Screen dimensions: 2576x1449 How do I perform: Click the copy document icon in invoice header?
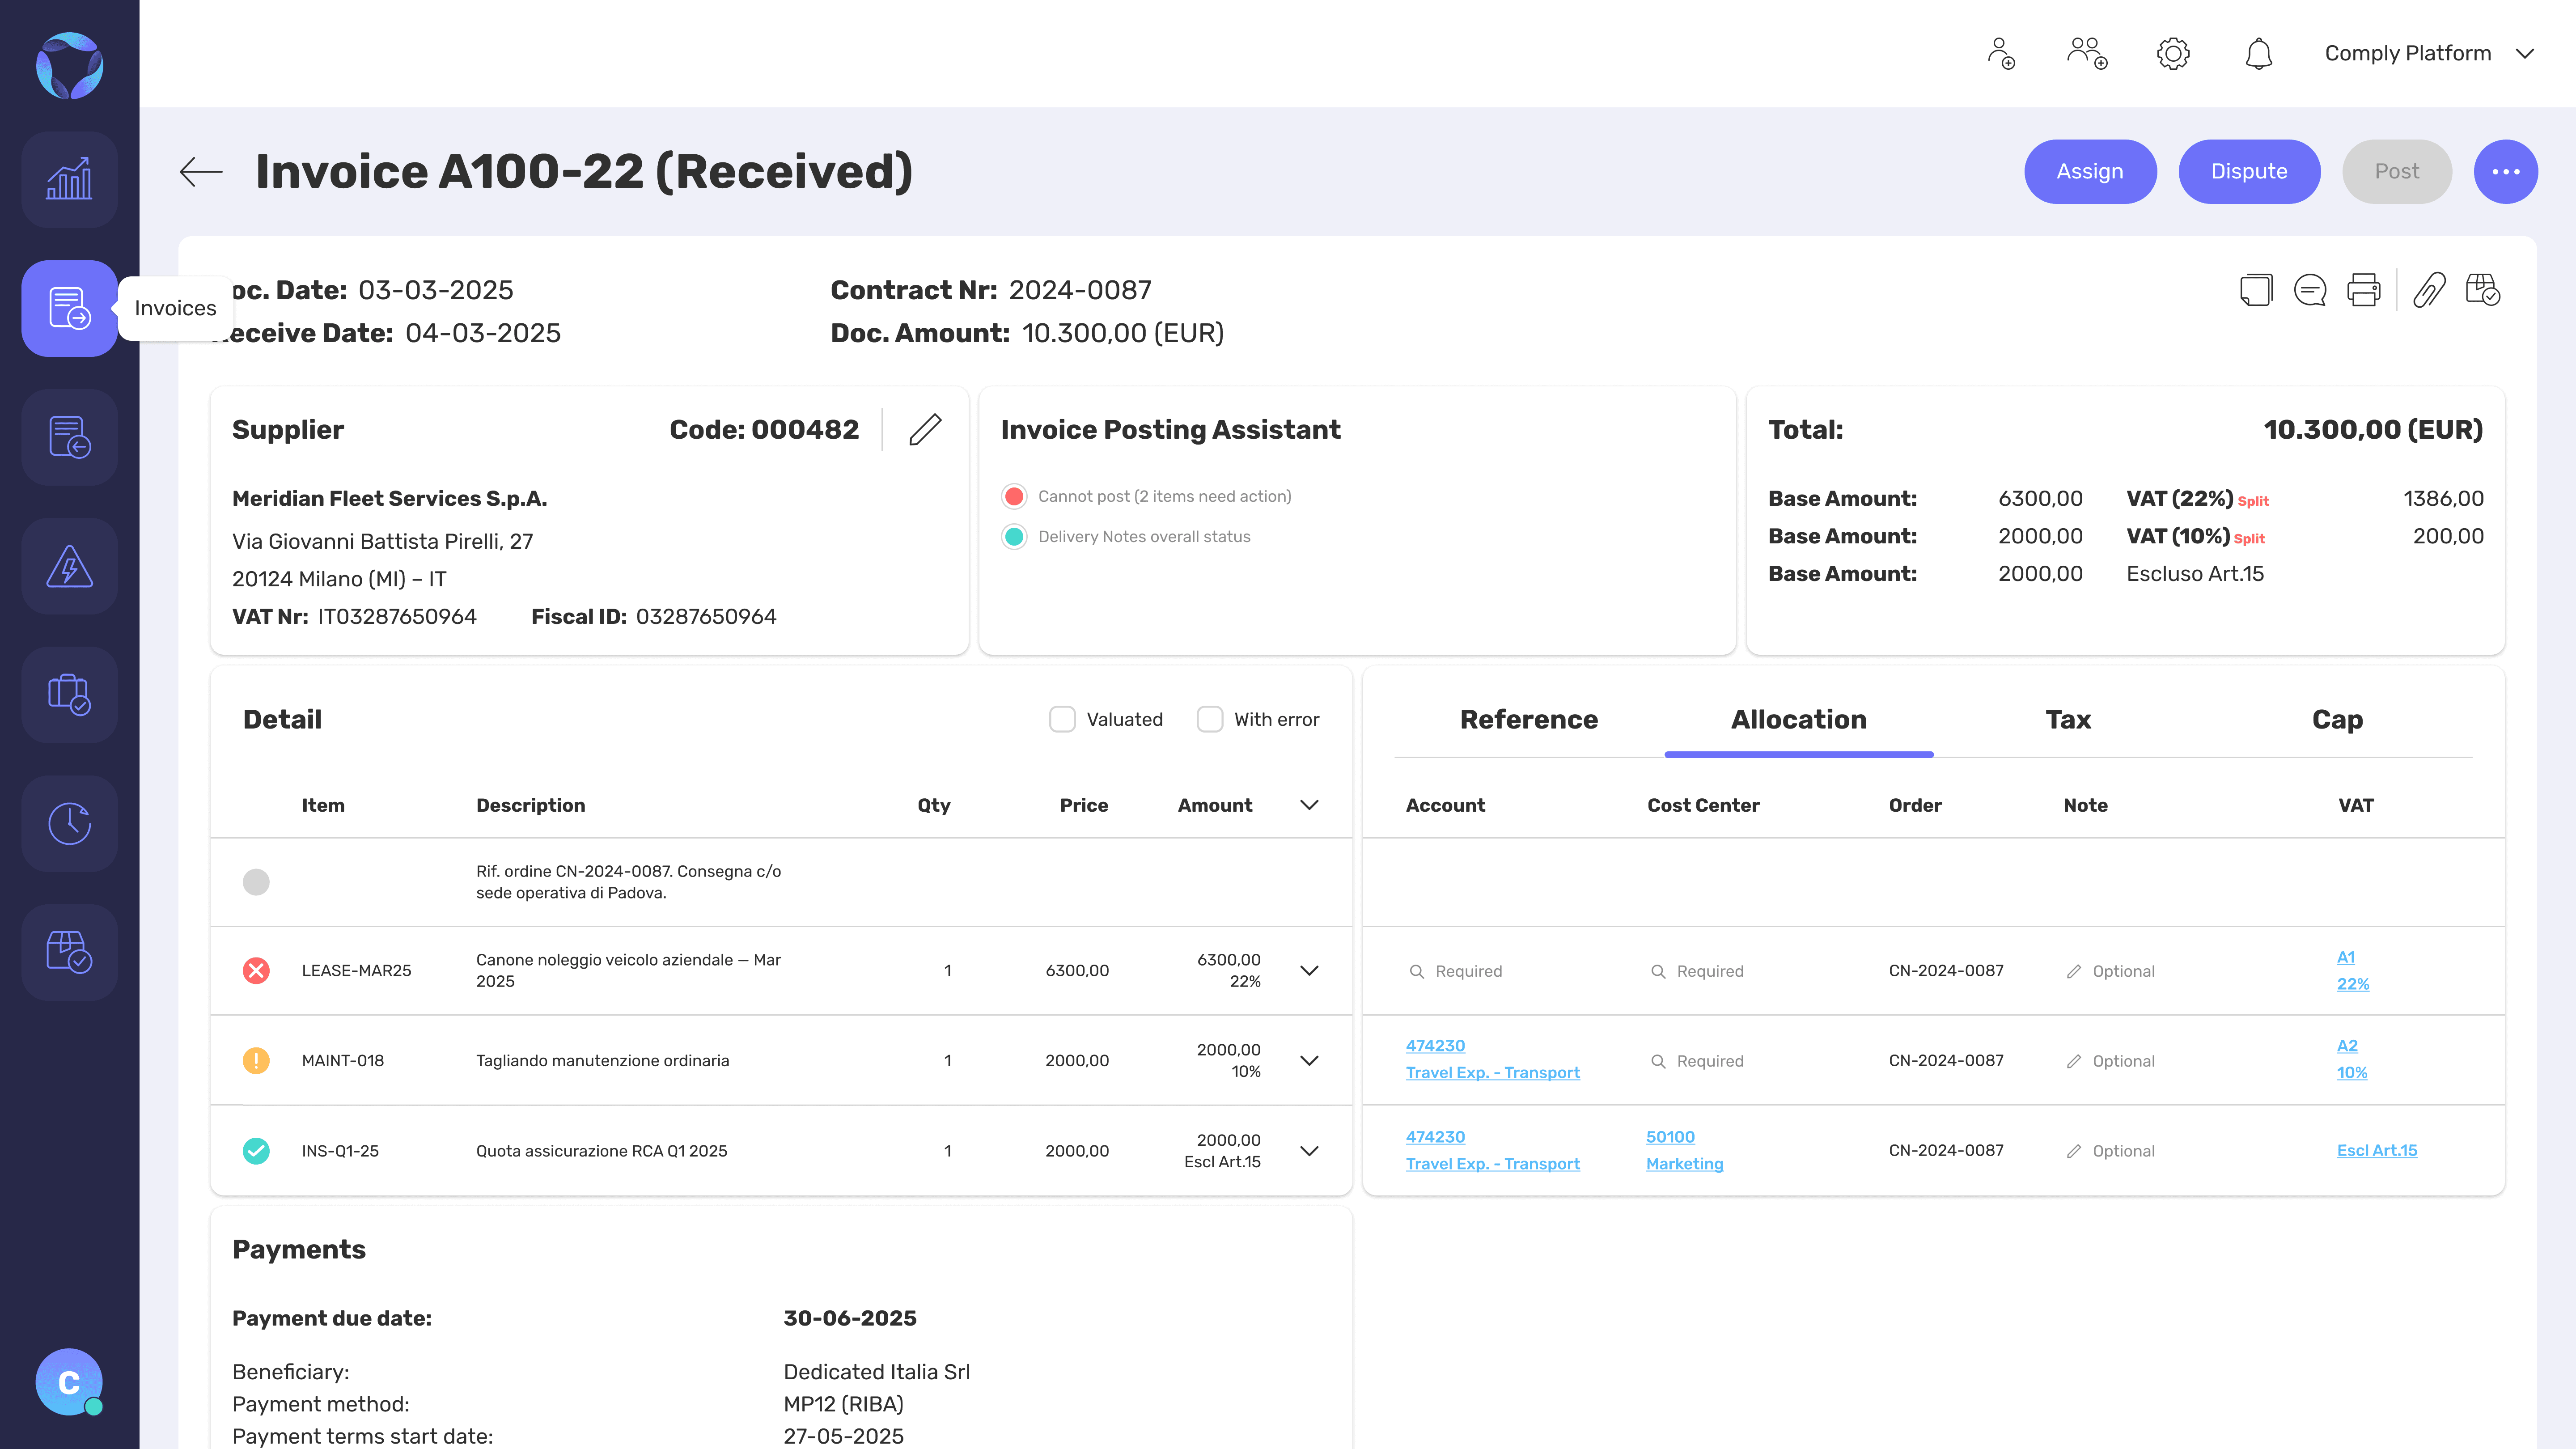2256,290
